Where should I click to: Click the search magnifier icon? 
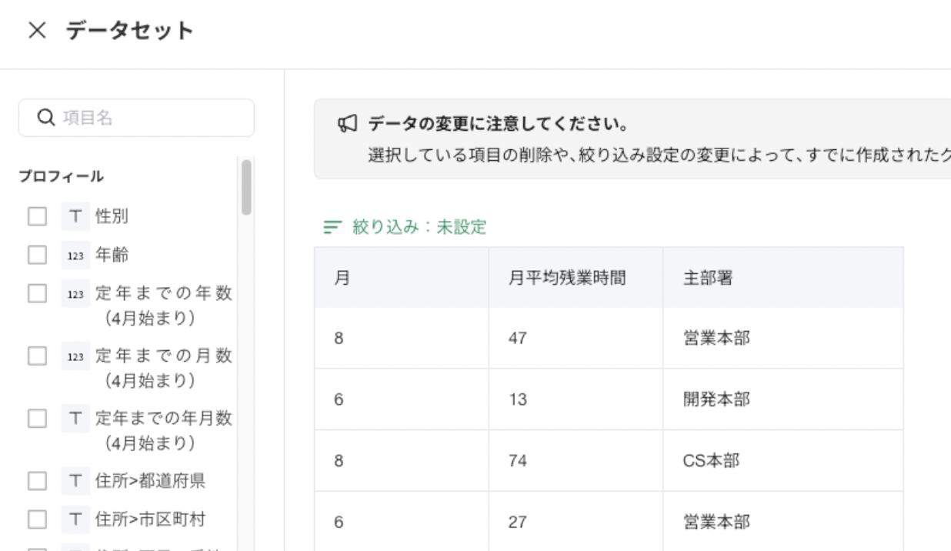point(46,118)
